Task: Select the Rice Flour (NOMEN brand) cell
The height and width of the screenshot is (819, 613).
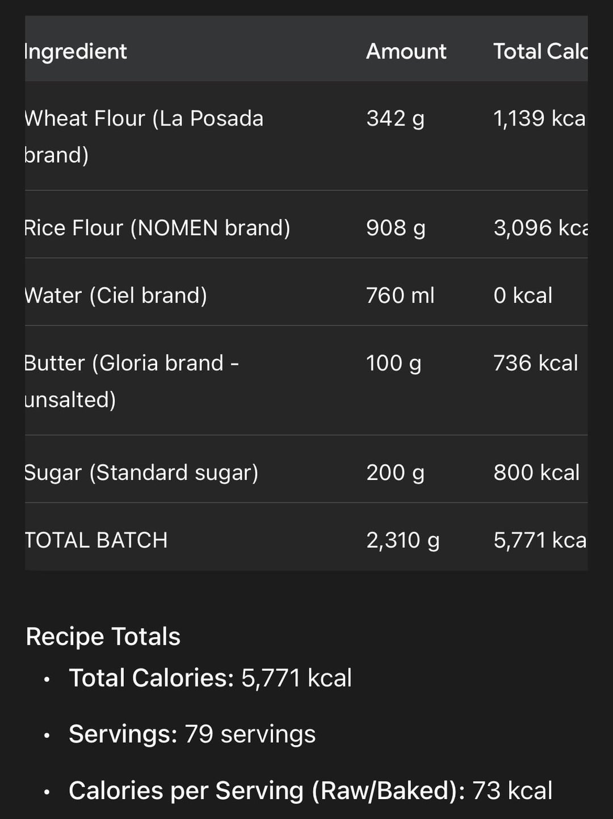Action: (x=157, y=228)
